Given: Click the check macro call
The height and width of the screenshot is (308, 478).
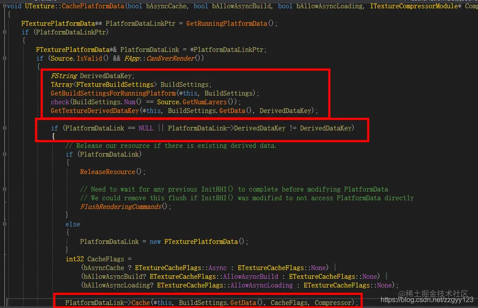Looking at the screenshot, I should 60,102.
